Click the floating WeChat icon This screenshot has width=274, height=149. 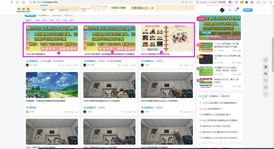click(266, 74)
